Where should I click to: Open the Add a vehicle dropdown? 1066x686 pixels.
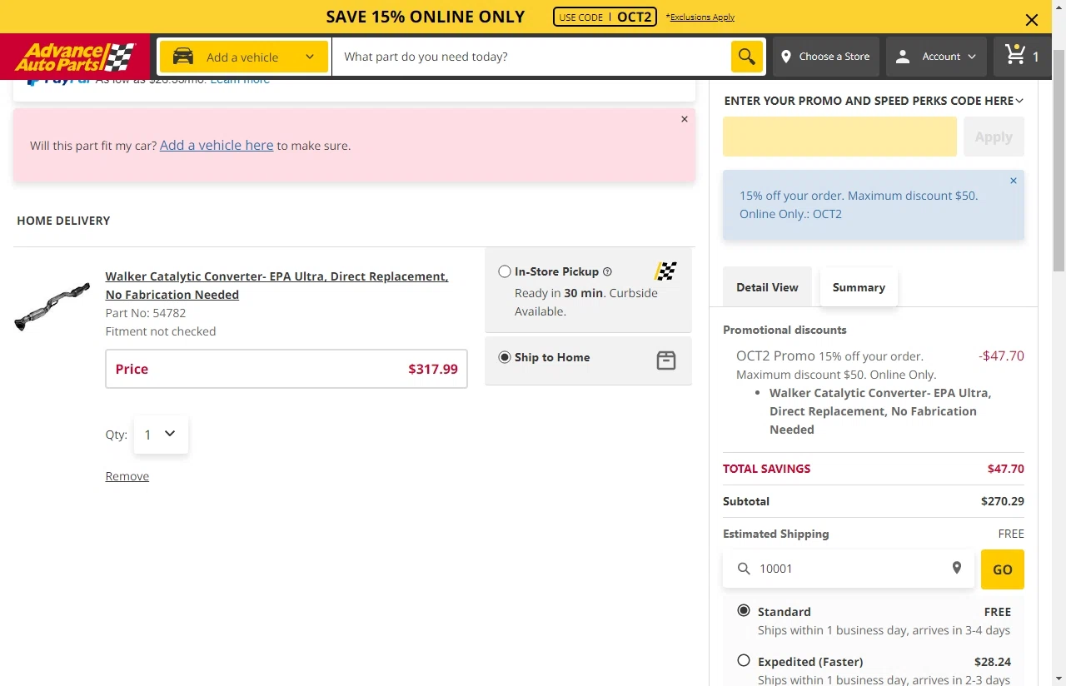click(x=243, y=57)
